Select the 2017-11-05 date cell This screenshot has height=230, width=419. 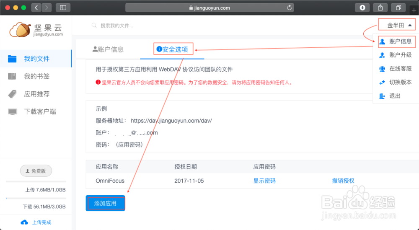pos(189,181)
